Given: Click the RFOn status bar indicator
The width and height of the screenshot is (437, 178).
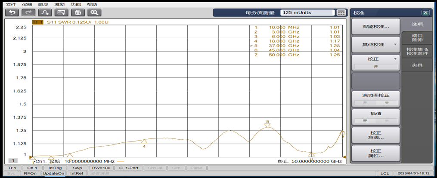Looking at the screenshot, I should click(30, 173).
